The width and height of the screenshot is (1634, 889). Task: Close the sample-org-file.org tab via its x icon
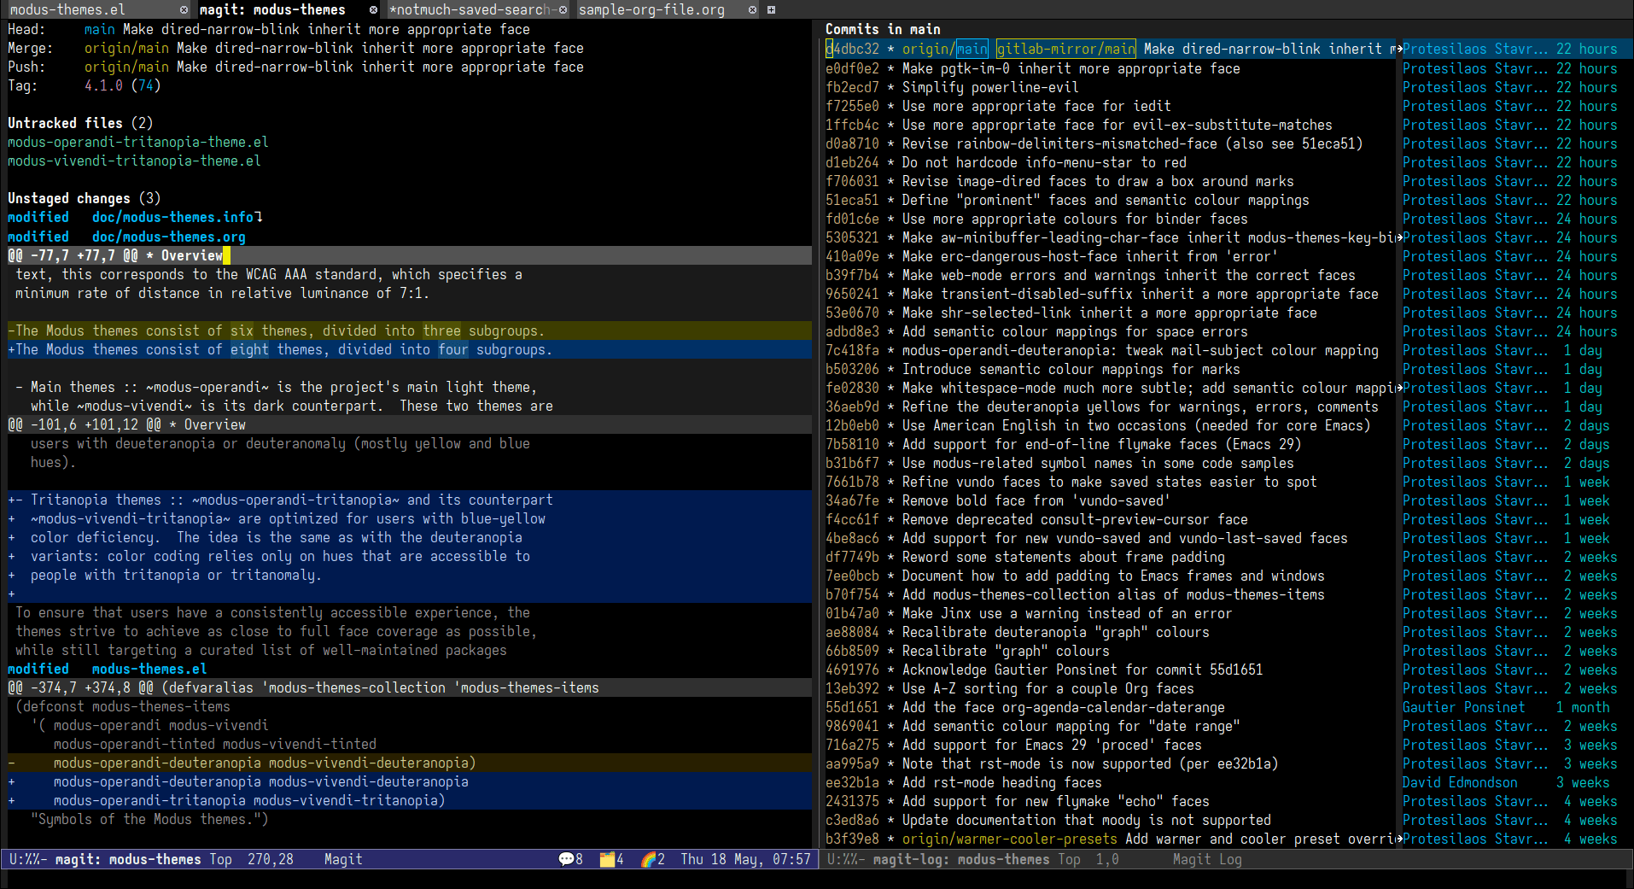[x=752, y=10]
